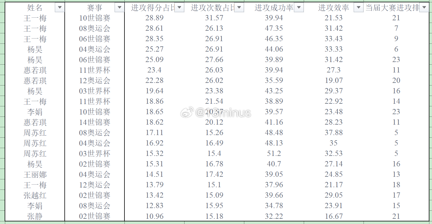432x224 pixels.
Task: Click ranking value 9
Action: click(x=396, y=39)
